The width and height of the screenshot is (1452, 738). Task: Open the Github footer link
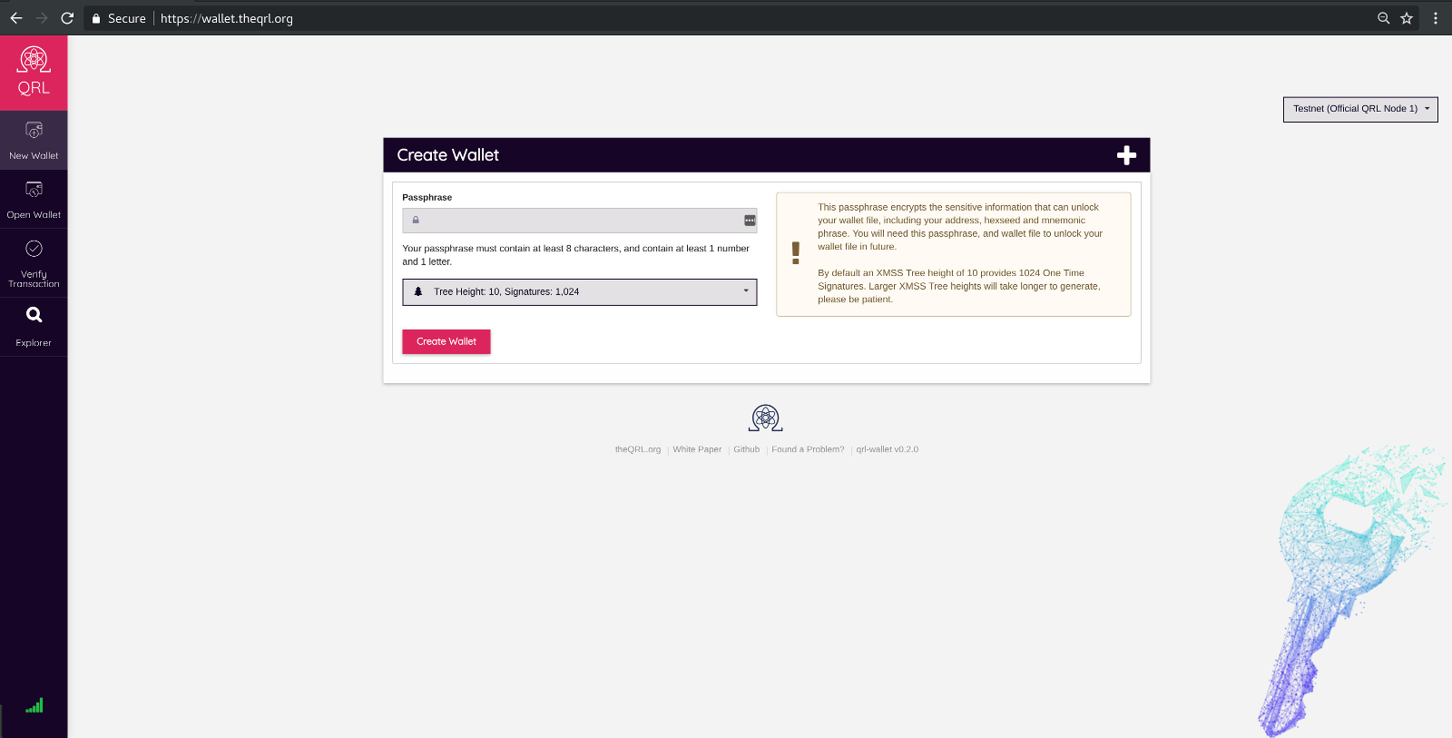click(747, 449)
